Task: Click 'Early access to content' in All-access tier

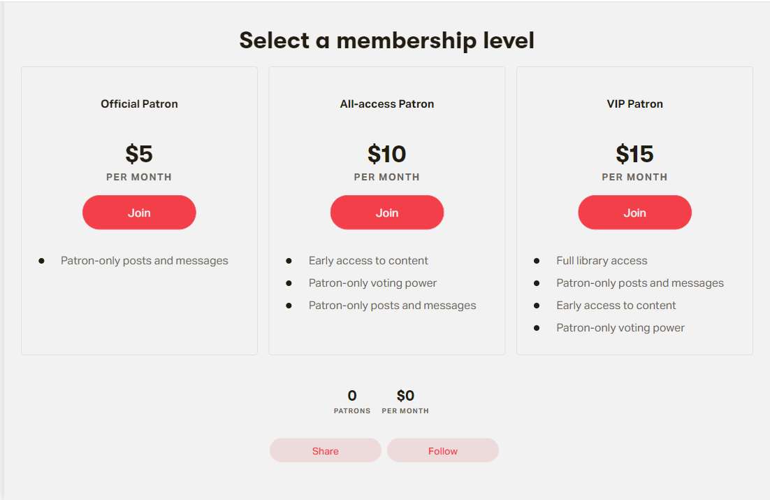Action: (x=368, y=261)
